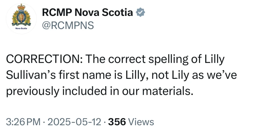Image resolution: width=280 pixels, height=135 pixels.
Task: Click the word "CORRECTION:" in the tweet
Action: click(x=43, y=60)
